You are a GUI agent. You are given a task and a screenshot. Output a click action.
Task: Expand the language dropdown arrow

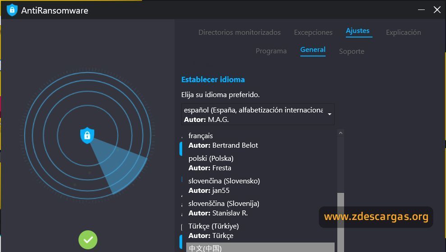point(329,114)
